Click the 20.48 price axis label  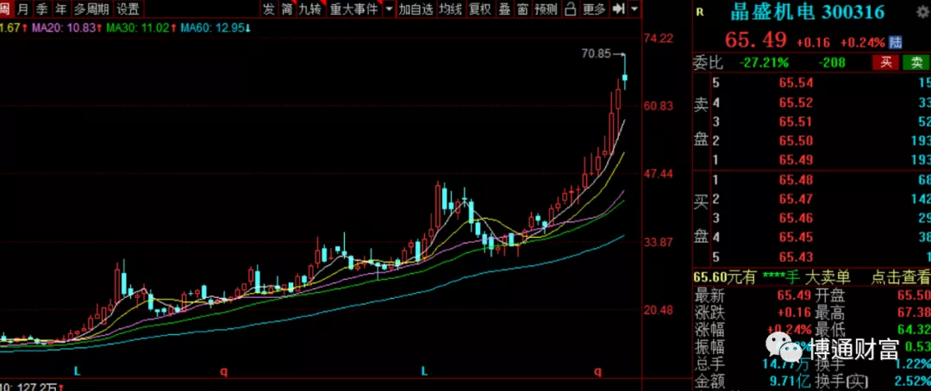coord(659,310)
